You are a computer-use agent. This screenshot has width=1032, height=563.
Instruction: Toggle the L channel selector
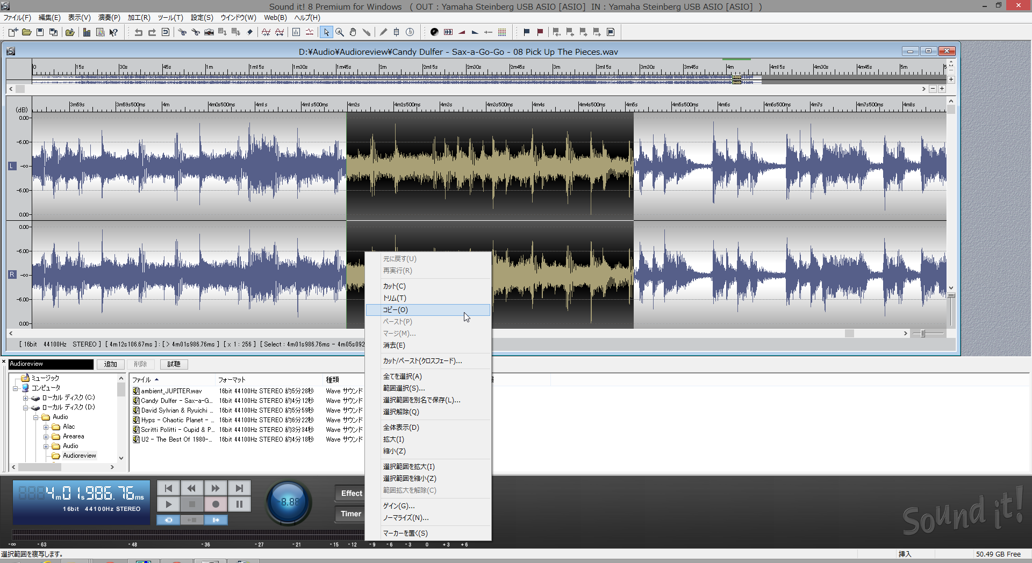coord(12,166)
